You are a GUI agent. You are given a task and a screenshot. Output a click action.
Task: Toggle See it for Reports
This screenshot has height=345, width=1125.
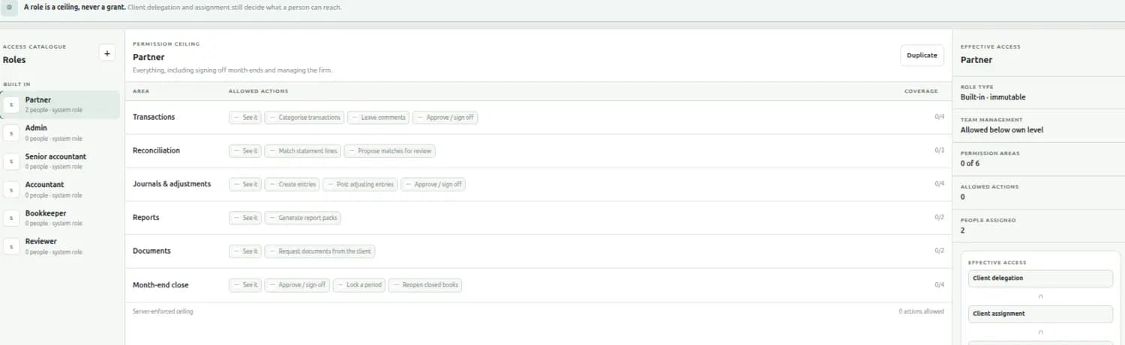pyautogui.click(x=245, y=218)
